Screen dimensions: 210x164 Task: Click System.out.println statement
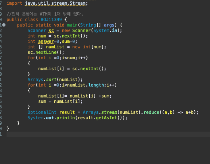tap(77, 118)
